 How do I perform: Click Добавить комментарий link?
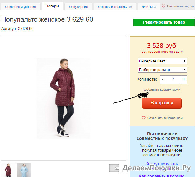coord(162,89)
